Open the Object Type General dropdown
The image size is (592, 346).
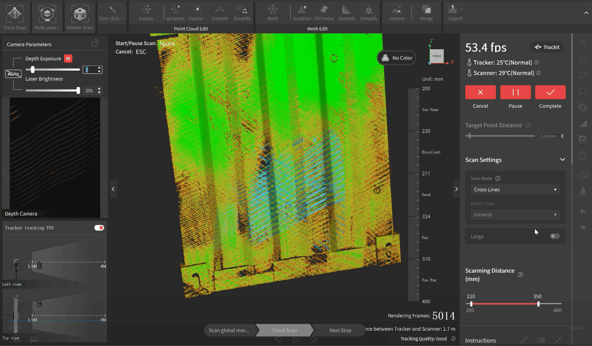(x=515, y=215)
